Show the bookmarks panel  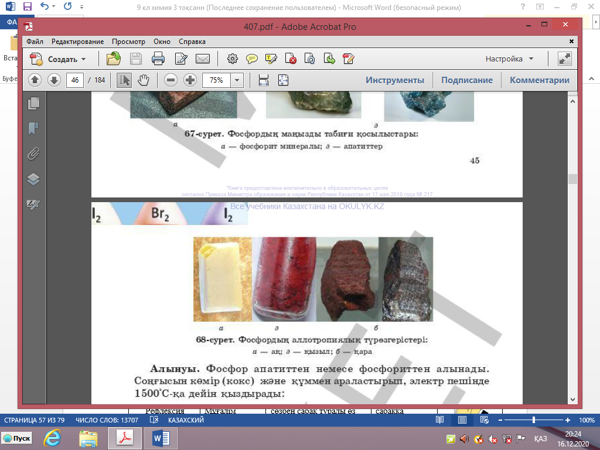pos(33,128)
